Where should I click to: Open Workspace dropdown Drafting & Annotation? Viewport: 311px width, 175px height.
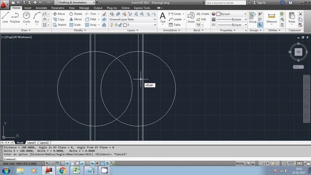pyautogui.click(x=75, y=2)
